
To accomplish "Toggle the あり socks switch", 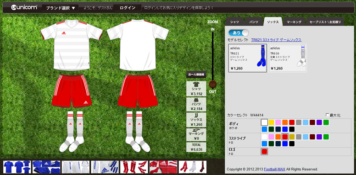I will pos(239,33).
